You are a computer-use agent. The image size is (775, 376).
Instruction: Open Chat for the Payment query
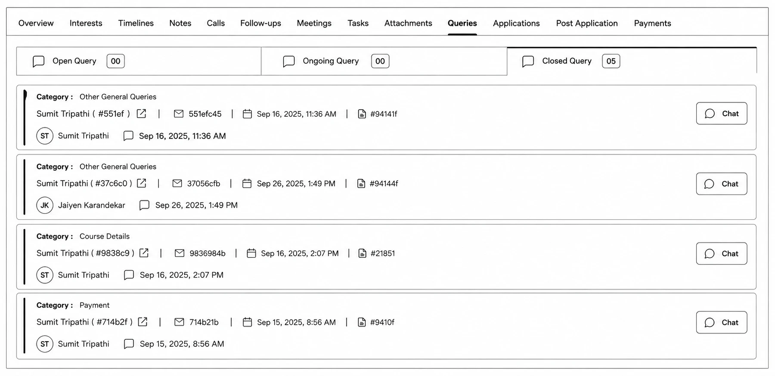pyautogui.click(x=722, y=322)
